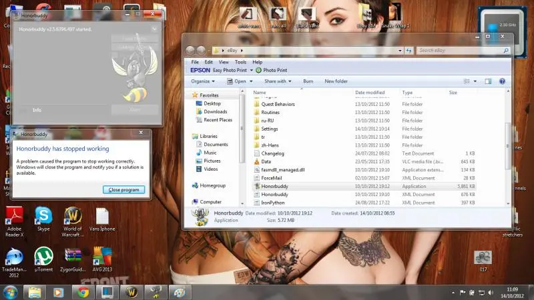Open the Vans Iphone text file icon
Viewport: 534px width, 300px height.
[102, 219]
